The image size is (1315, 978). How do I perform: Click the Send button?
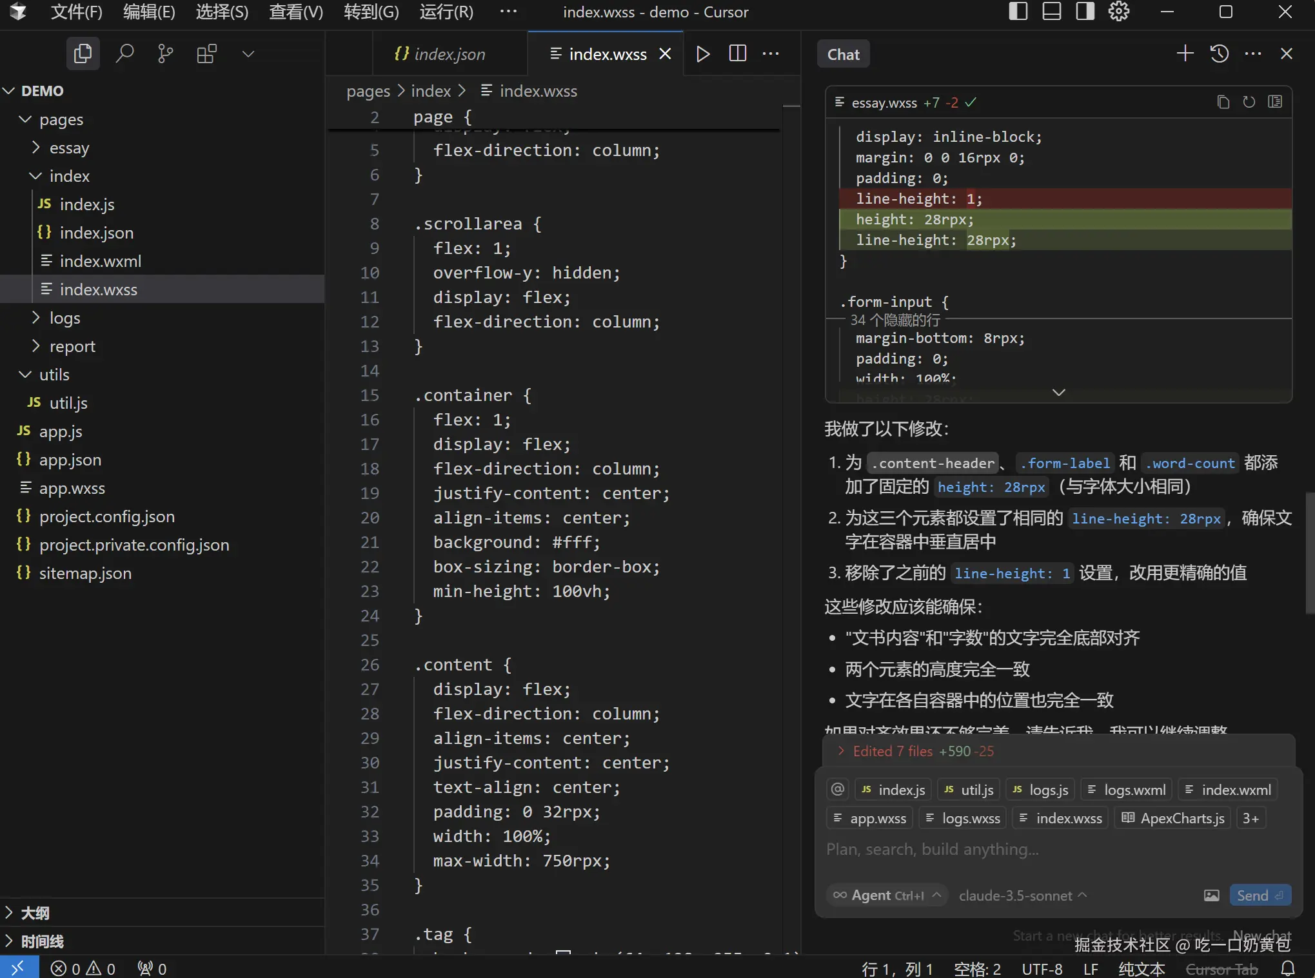(x=1259, y=895)
